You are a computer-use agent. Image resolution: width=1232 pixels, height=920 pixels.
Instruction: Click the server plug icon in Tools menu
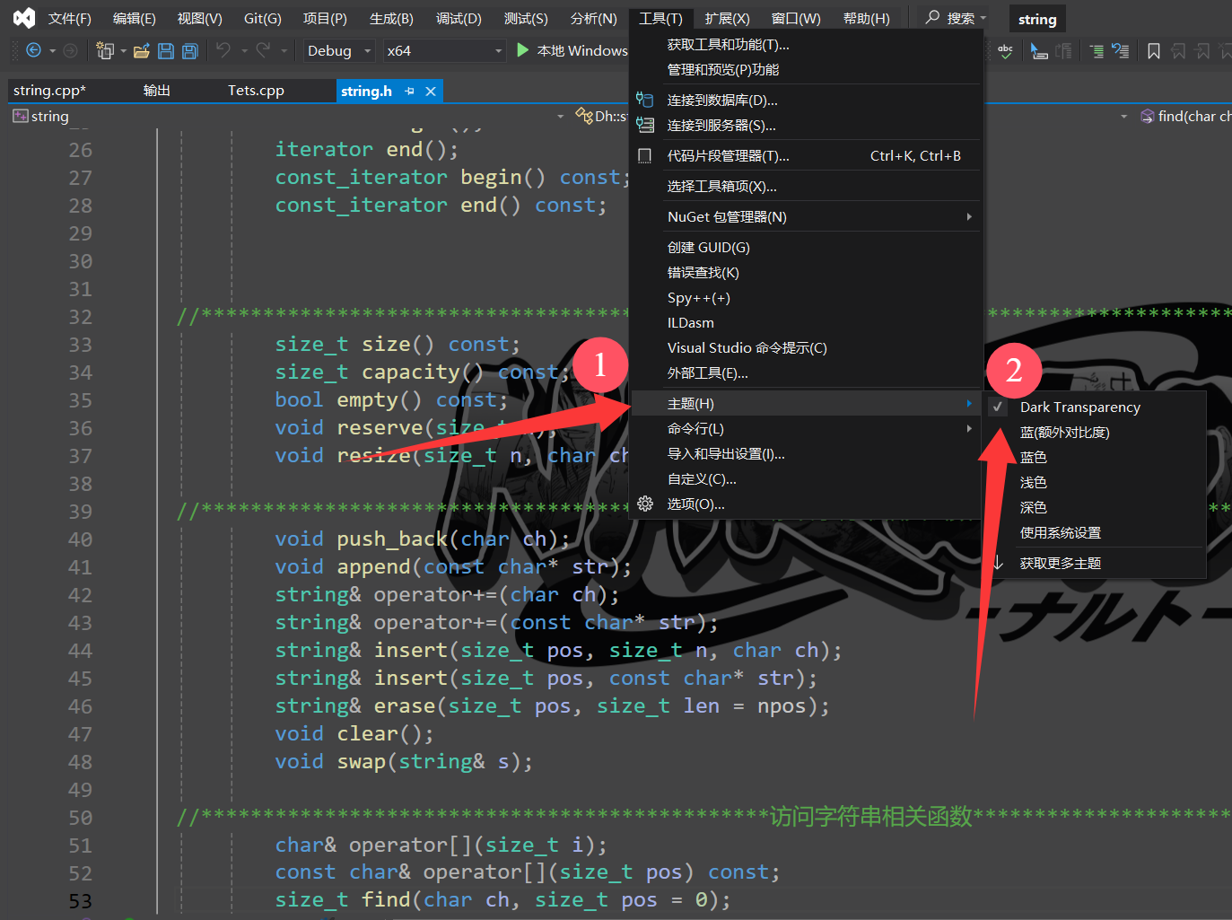(644, 125)
